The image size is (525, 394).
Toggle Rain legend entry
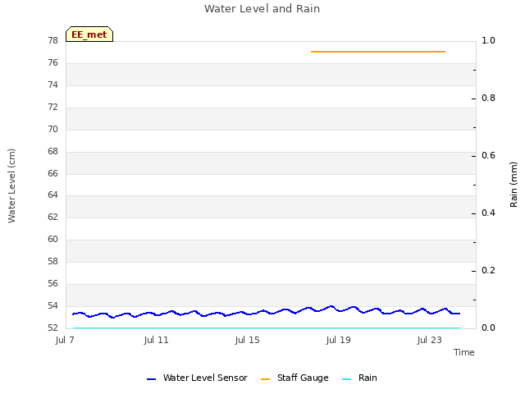point(359,378)
